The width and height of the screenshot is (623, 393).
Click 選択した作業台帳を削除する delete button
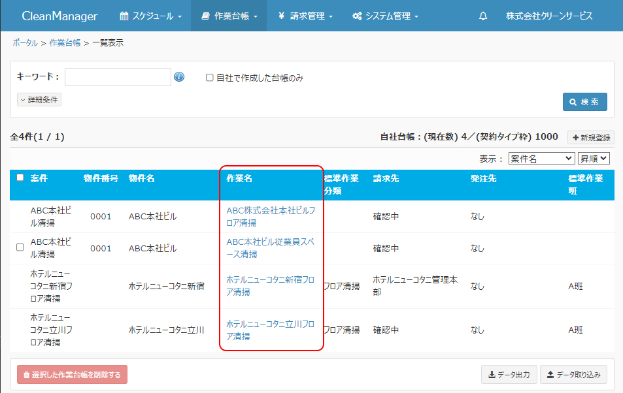coord(72,374)
